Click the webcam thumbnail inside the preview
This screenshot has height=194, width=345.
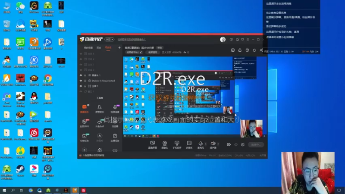251,128
